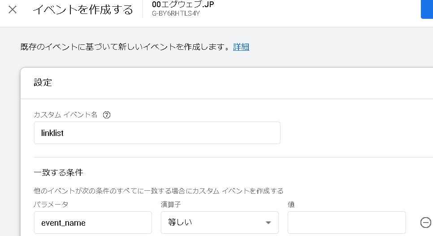Image resolution: width=433 pixels, height=236 pixels.
Task: Open the 詳細 help link
Action: point(241,47)
